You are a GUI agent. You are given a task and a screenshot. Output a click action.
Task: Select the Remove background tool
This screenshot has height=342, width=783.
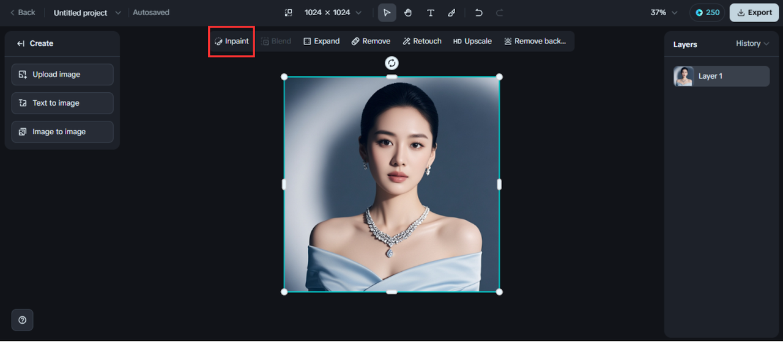pyautogui.click(x=535, y=42)
